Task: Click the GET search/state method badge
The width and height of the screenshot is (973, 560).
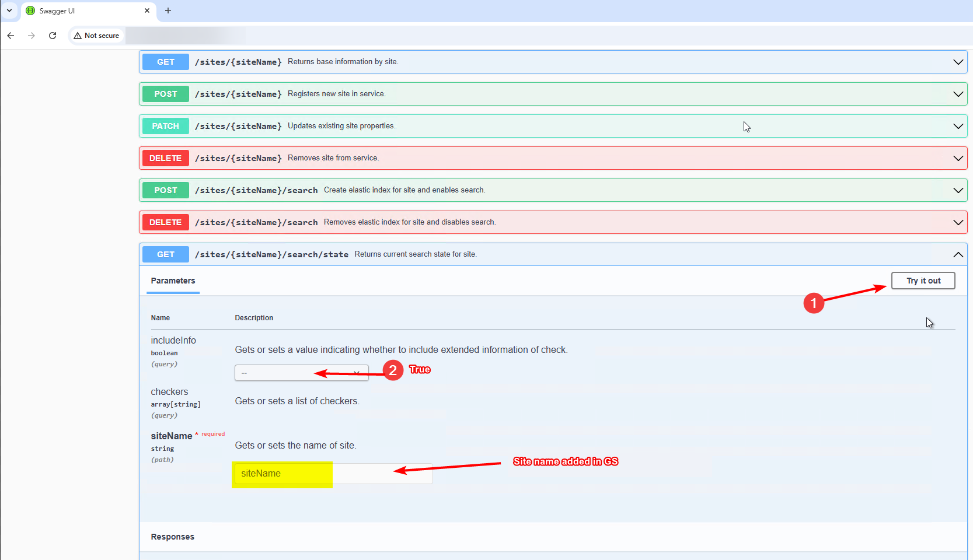Action: pyautogui.click(x=166, y=254)
